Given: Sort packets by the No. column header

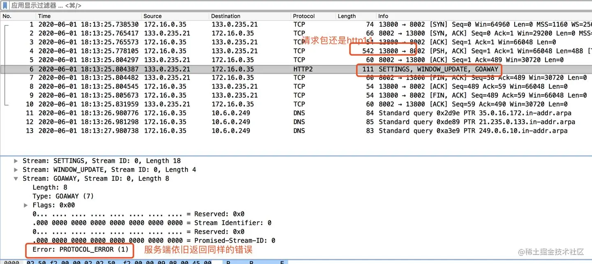Looking at the screenshot, I should pyautogui.click(x=18, y=16).
